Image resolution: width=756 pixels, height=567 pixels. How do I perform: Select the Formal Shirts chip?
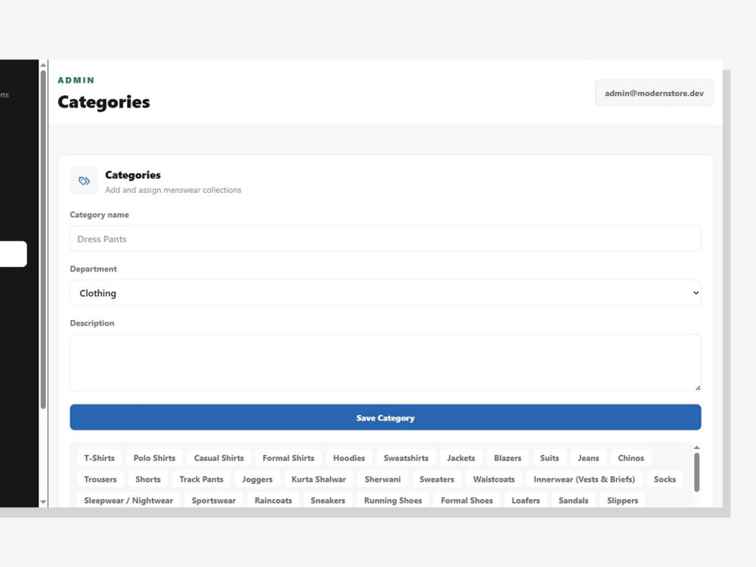pos(288,458)
